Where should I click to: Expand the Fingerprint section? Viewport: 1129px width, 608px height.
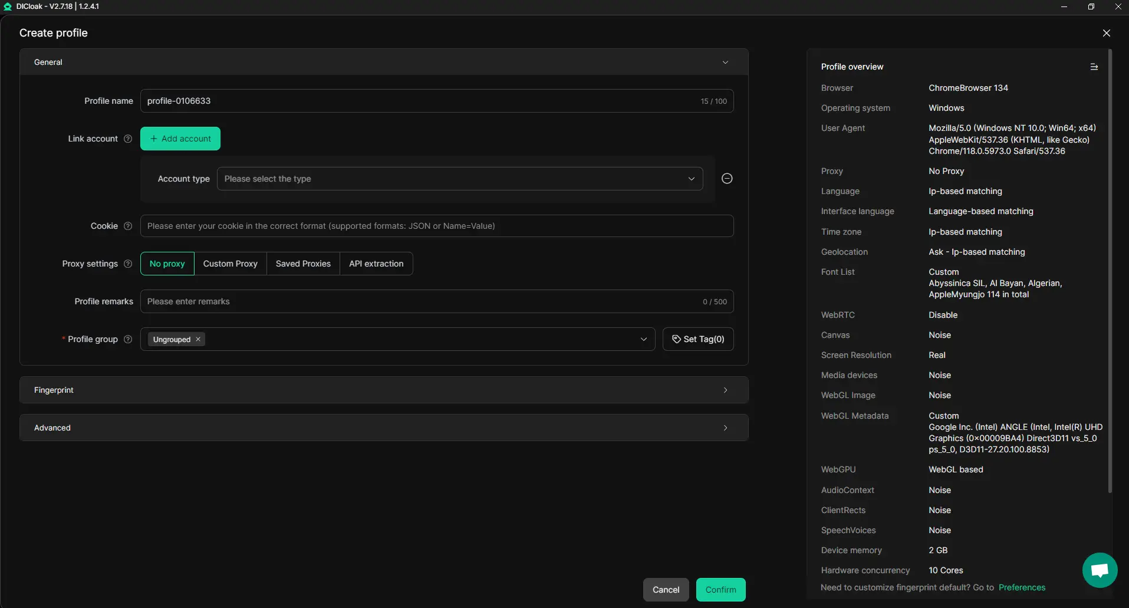[x=383, y=390]
